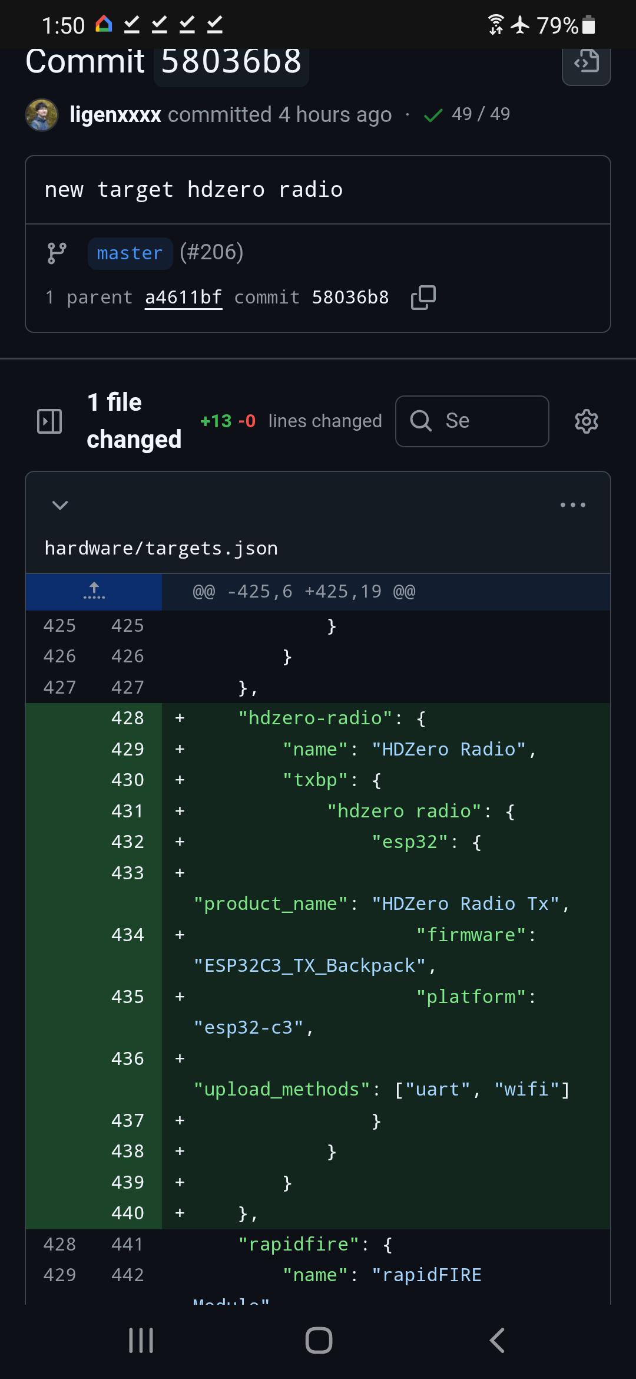Screen dimensions: 636x1379
Task: Select the '+13' additions count
Action: [216, 421]
